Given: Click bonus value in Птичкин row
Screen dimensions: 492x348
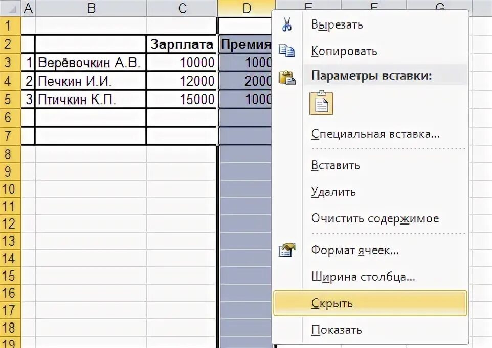Looking at the screenshot, I should click(x=245, y=99).
